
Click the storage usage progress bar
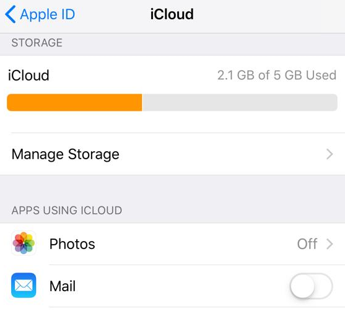172,103
